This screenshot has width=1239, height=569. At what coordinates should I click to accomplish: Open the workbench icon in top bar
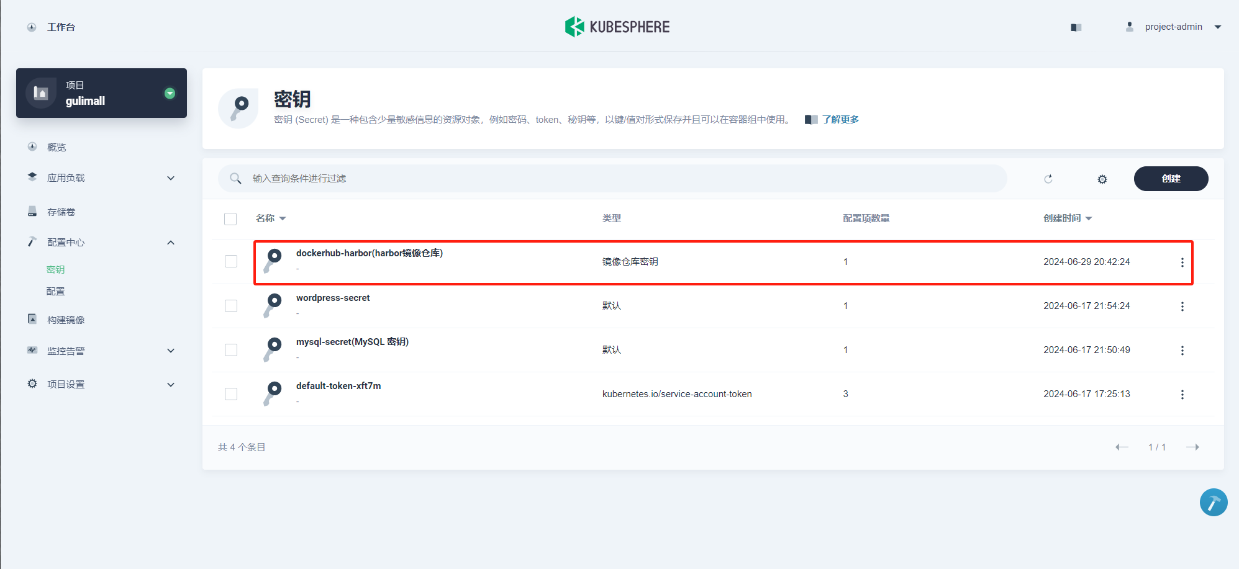[x=32, y=27]
